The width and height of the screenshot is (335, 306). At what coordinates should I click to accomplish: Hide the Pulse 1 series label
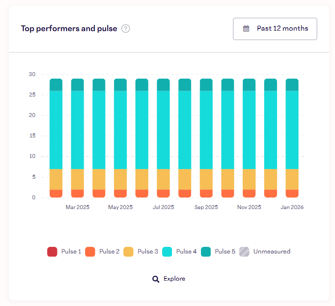coord(71,252)
